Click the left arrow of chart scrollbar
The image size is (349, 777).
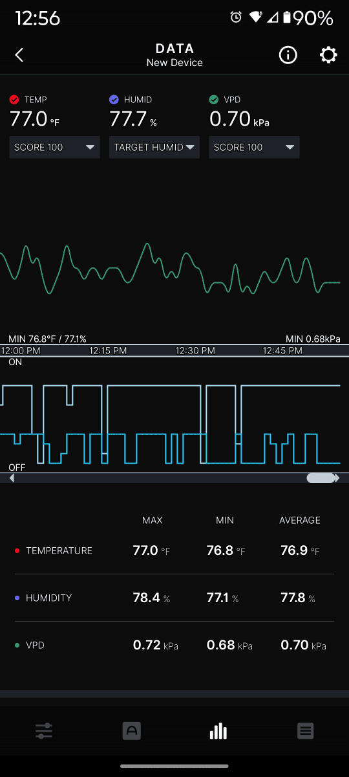[x=12, y=478]
